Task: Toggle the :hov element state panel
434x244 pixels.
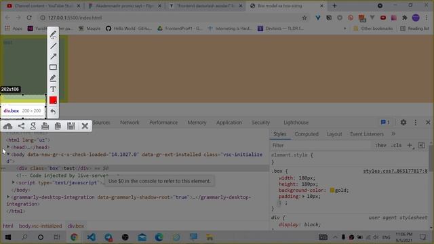Action: [x=381, y=145]
